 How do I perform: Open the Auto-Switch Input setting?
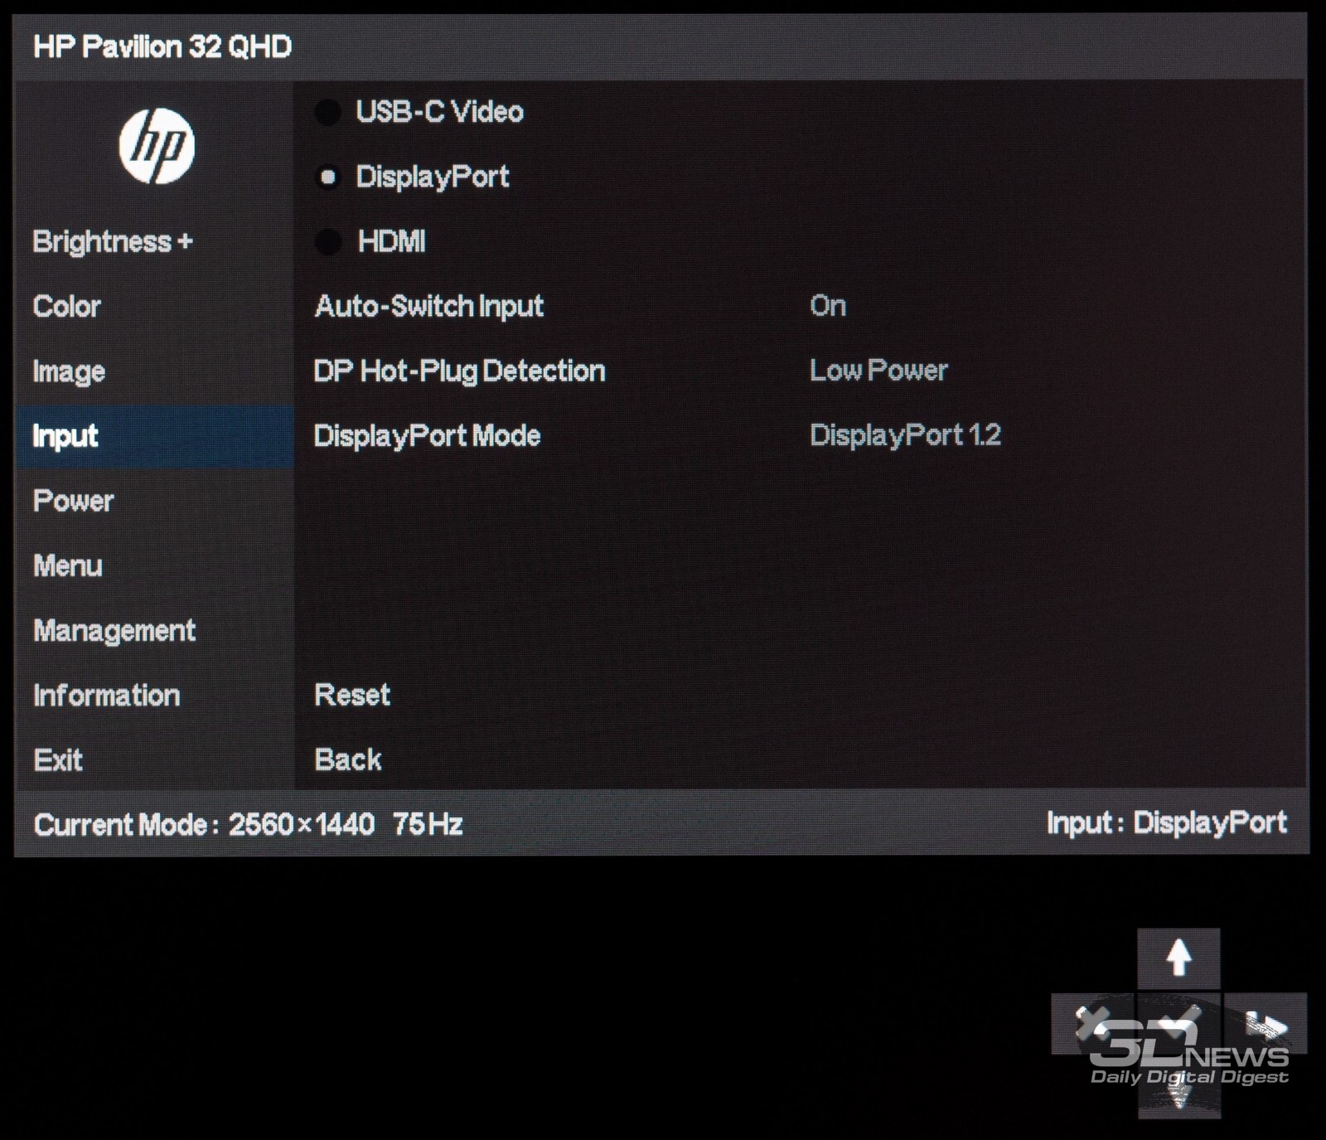coord(429,307)
